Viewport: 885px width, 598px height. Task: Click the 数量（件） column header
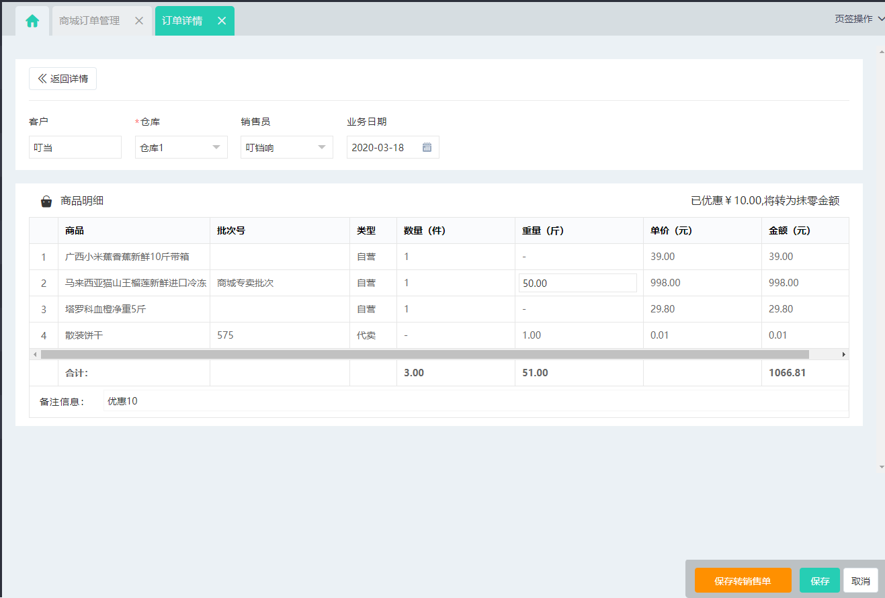tap(456, 230)
